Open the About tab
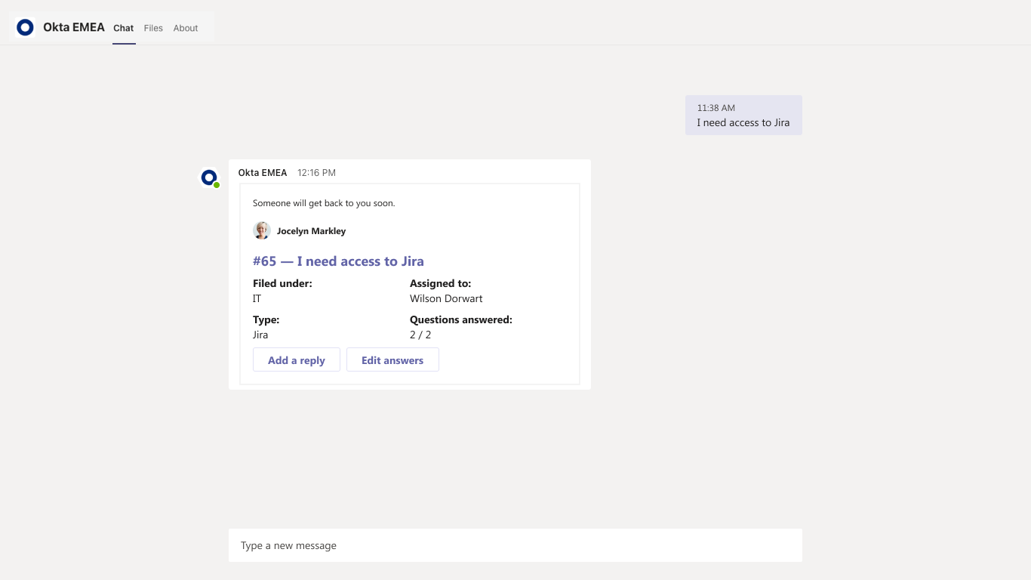 pyautogui.click(x=186, y=28)
